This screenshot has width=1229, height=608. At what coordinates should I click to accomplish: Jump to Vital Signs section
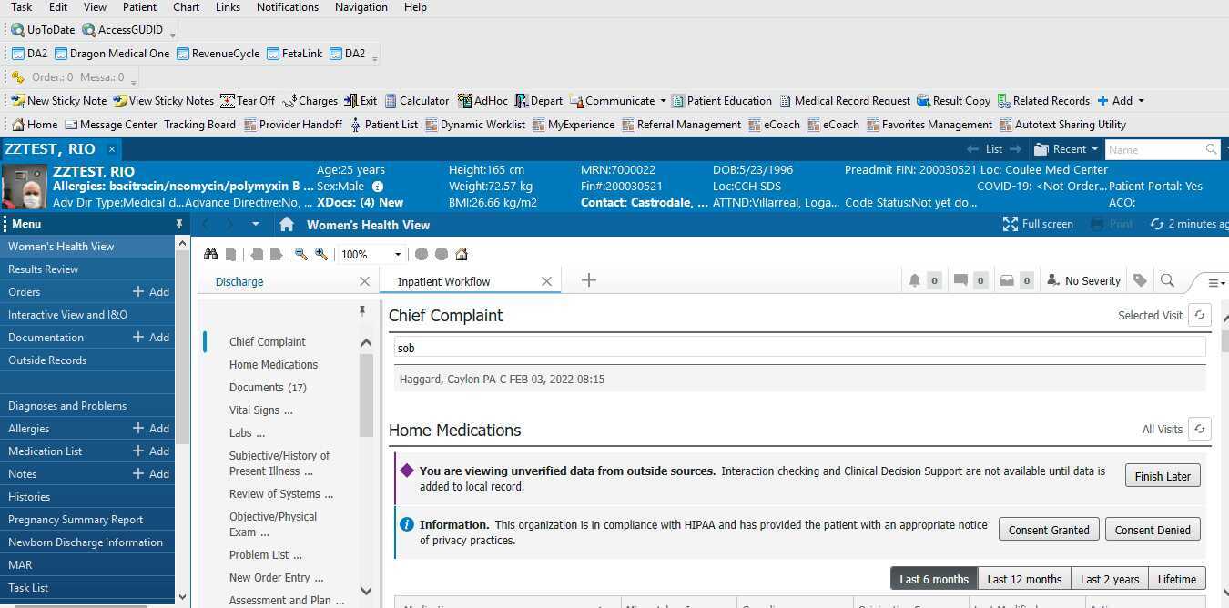pos(260,410)
